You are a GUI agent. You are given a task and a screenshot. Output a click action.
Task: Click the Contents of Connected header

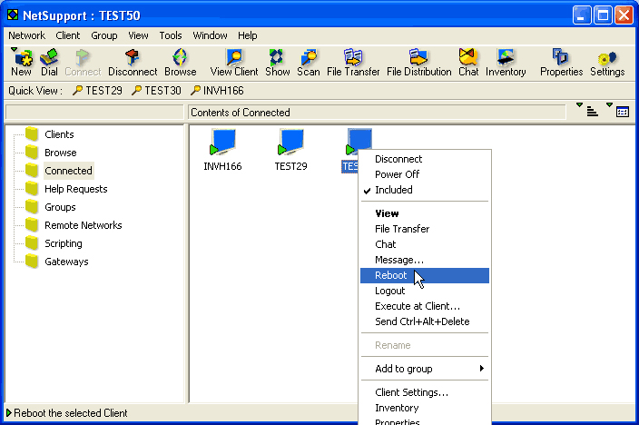coord(377,113)
